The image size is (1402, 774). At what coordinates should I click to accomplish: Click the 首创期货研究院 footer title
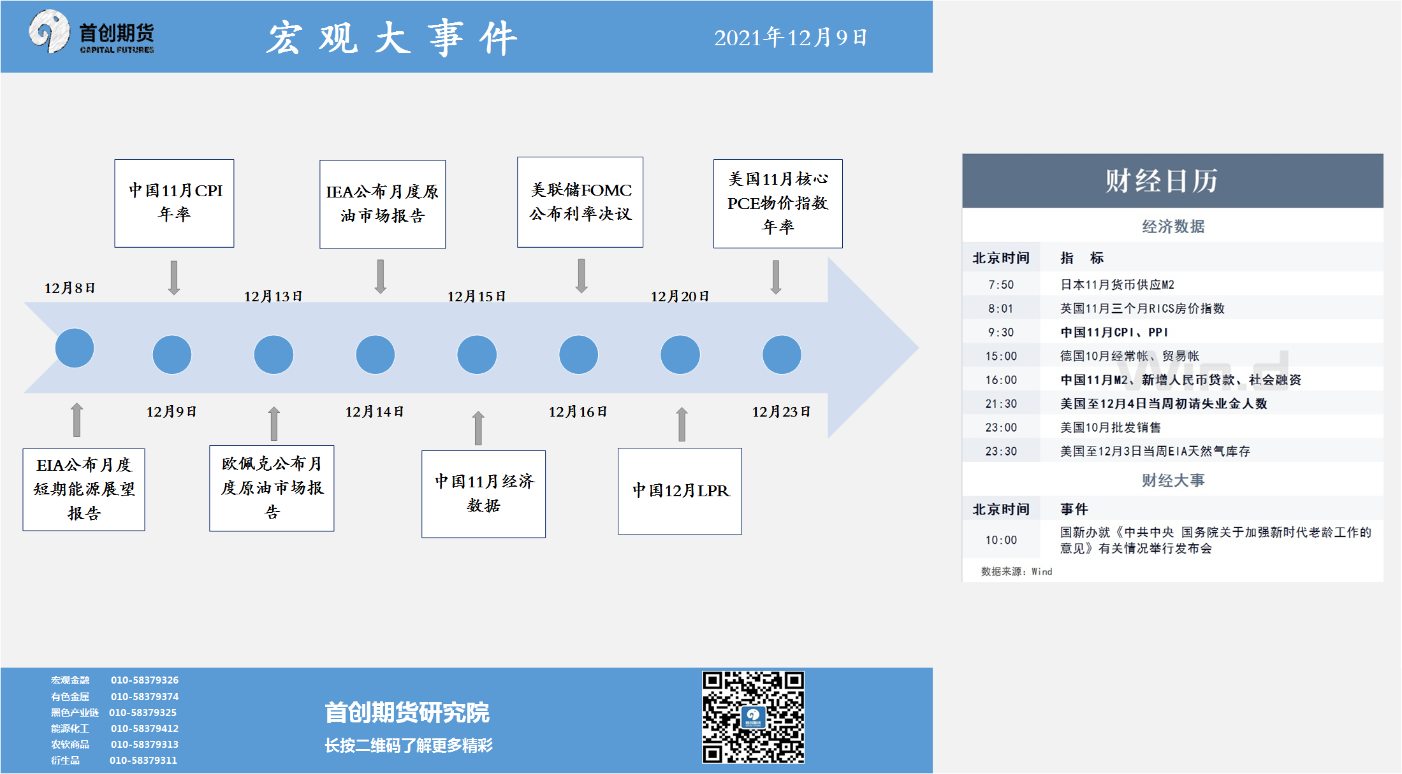tap(407, 712)
